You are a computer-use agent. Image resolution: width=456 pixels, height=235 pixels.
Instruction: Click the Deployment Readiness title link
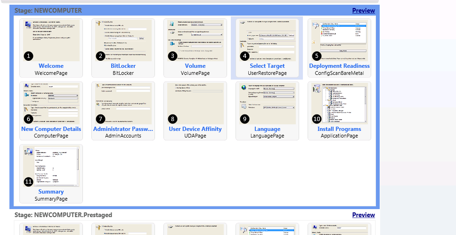tap(339, 66)
